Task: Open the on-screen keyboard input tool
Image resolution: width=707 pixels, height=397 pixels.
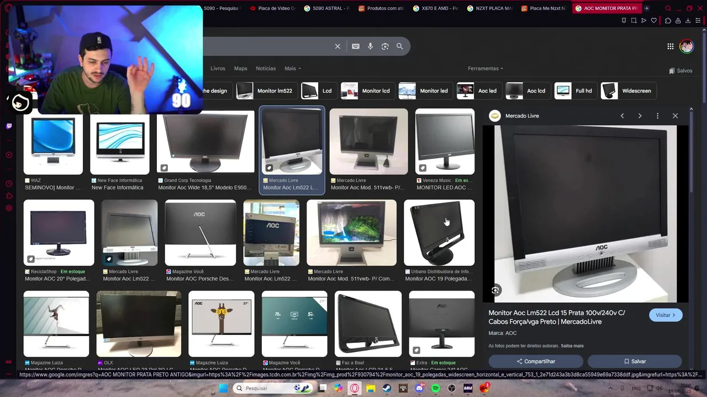Action: 356,46
